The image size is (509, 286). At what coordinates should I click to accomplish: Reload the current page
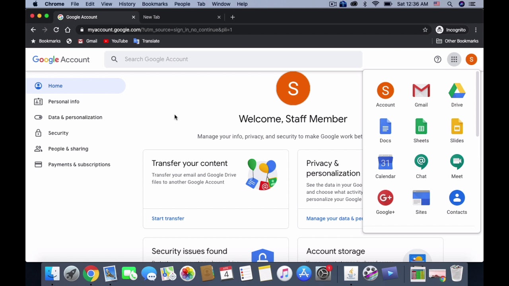tap(56, 30)
